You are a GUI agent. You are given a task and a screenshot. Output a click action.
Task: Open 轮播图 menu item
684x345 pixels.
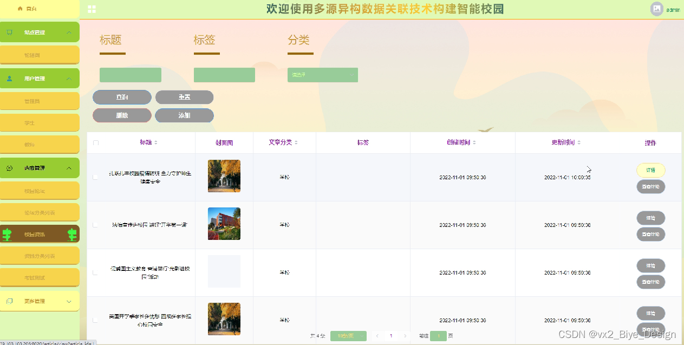40,55
